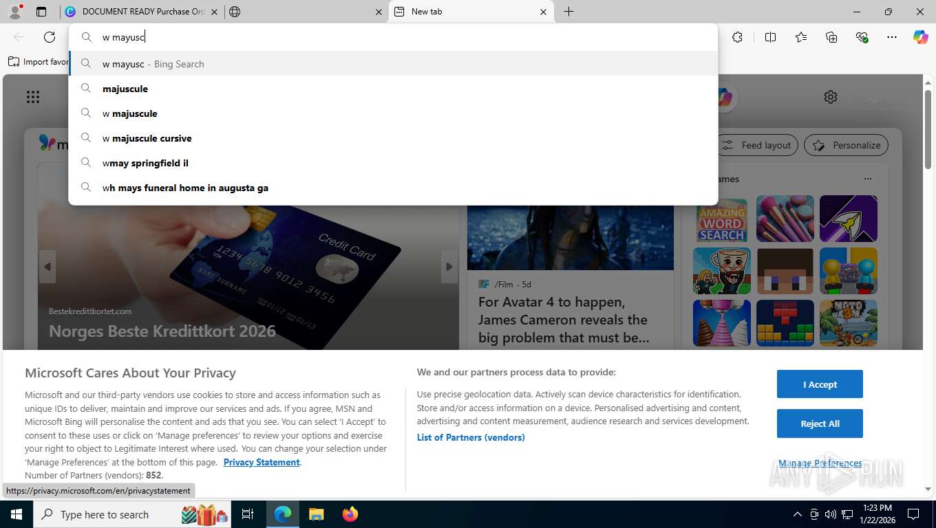This screenshot has height=528, width=936.
Task: Launch the ice cream swirl game tile
Action: pyautogui.click(x=721, y=323)
